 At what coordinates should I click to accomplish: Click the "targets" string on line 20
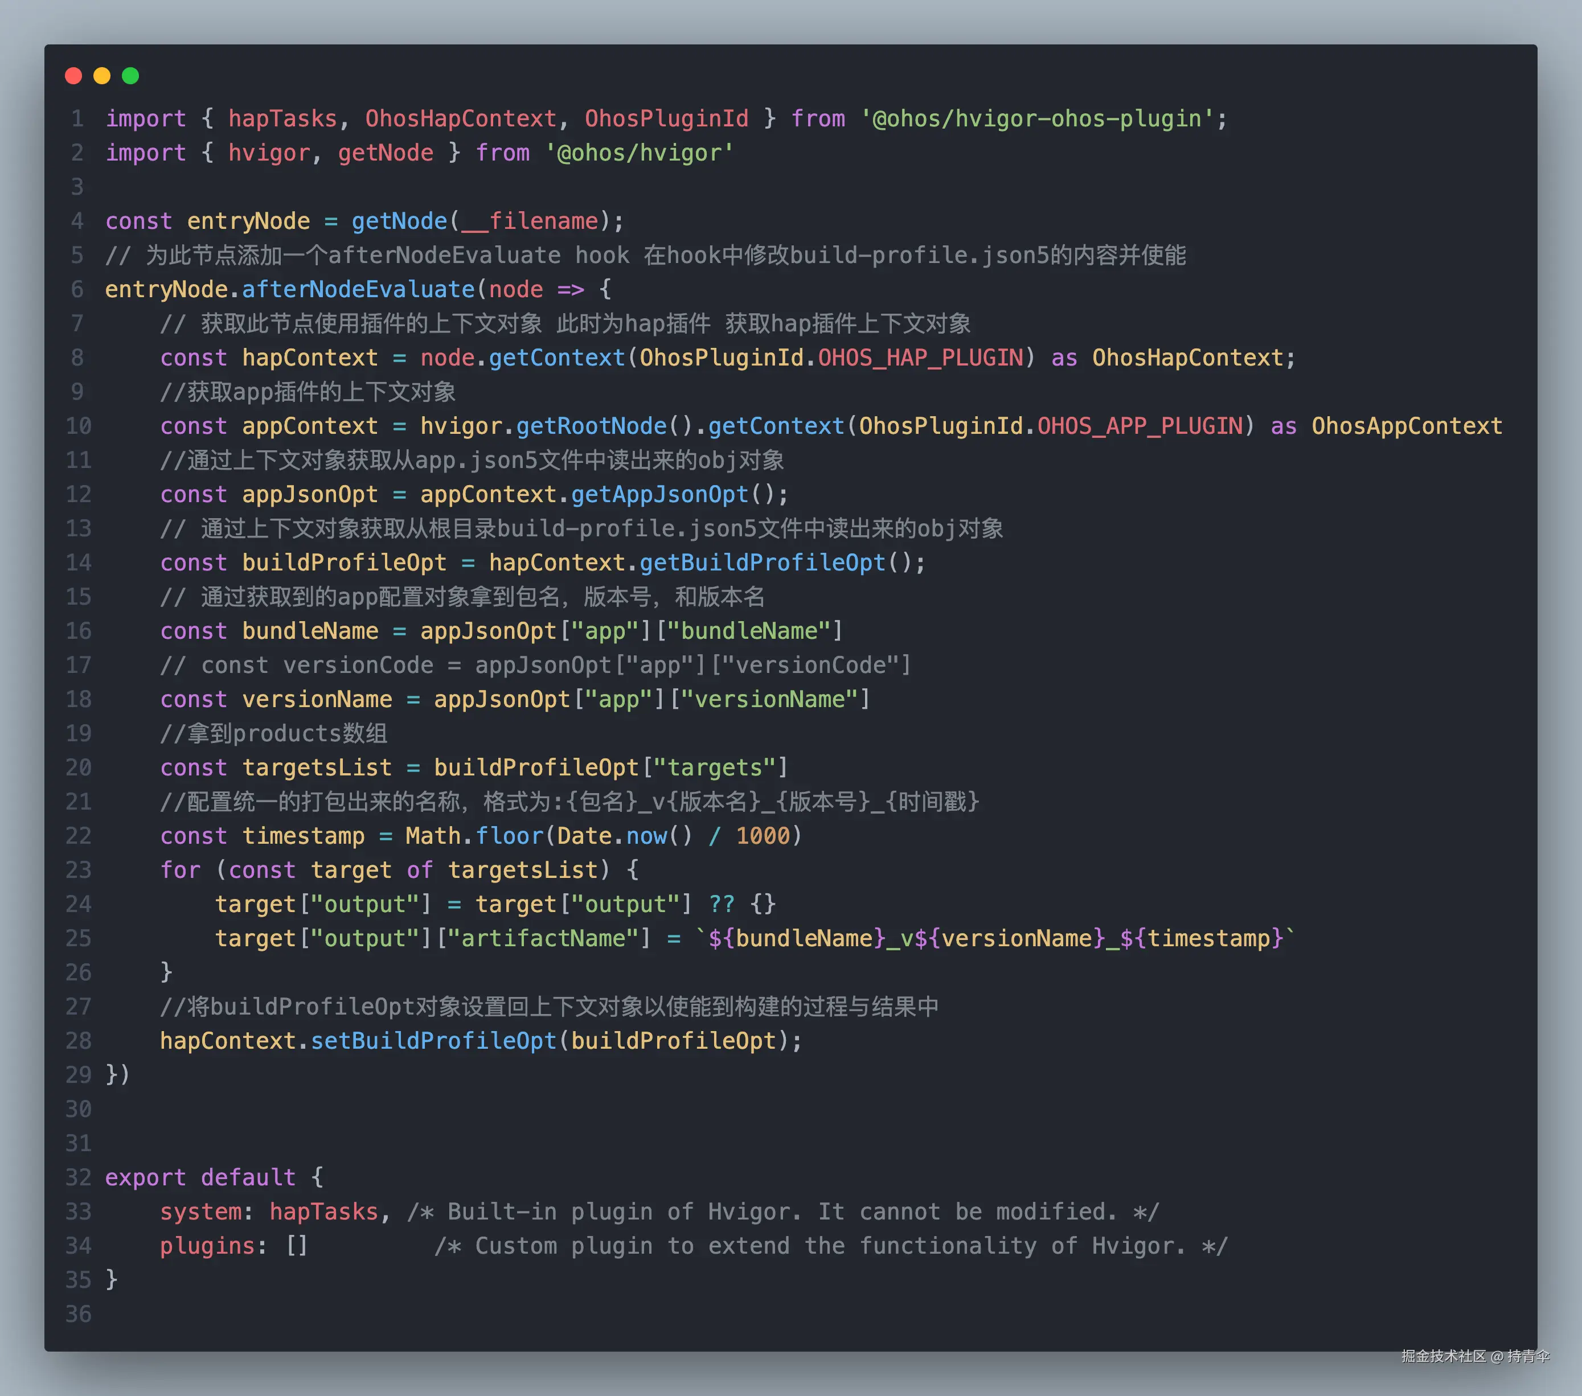coord(715,767)
